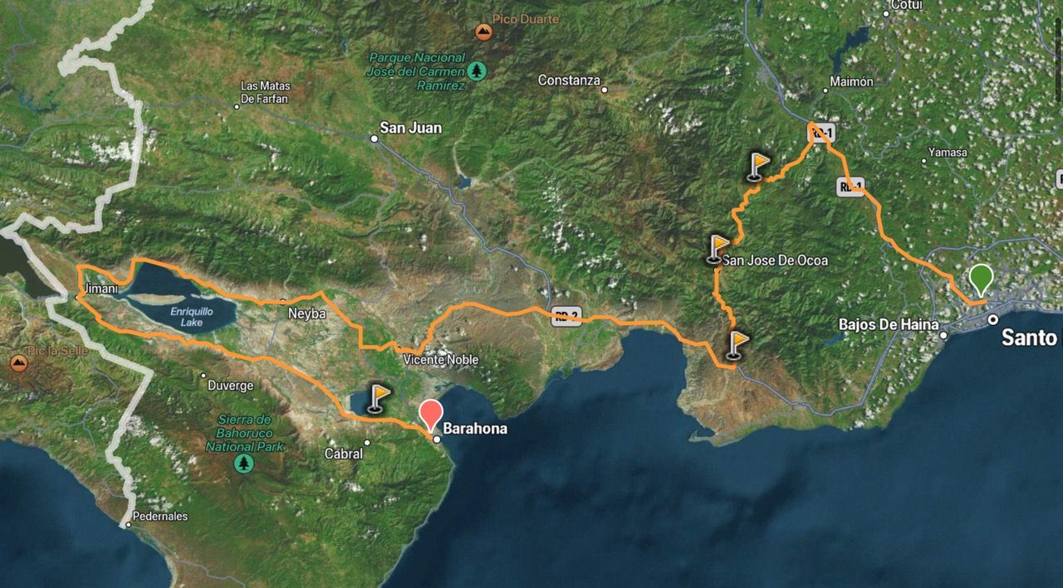Select the RD-2 highway shield on the route

(566, 315)
